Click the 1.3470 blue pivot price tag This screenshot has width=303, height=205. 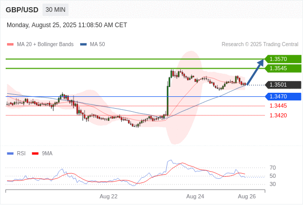pos(283,96)
